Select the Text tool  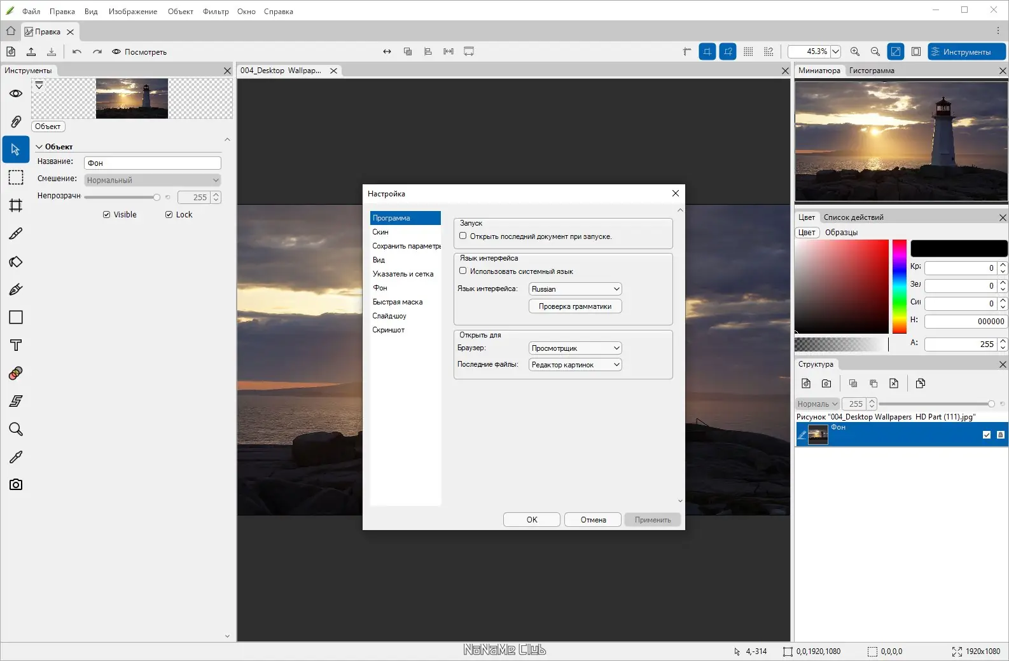tap(16, 345)
